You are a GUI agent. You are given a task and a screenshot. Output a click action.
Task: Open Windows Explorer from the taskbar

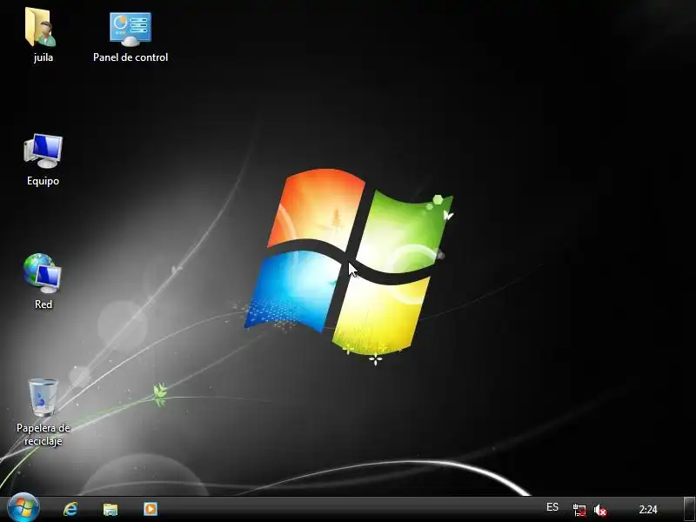click(x=110, y=509)
